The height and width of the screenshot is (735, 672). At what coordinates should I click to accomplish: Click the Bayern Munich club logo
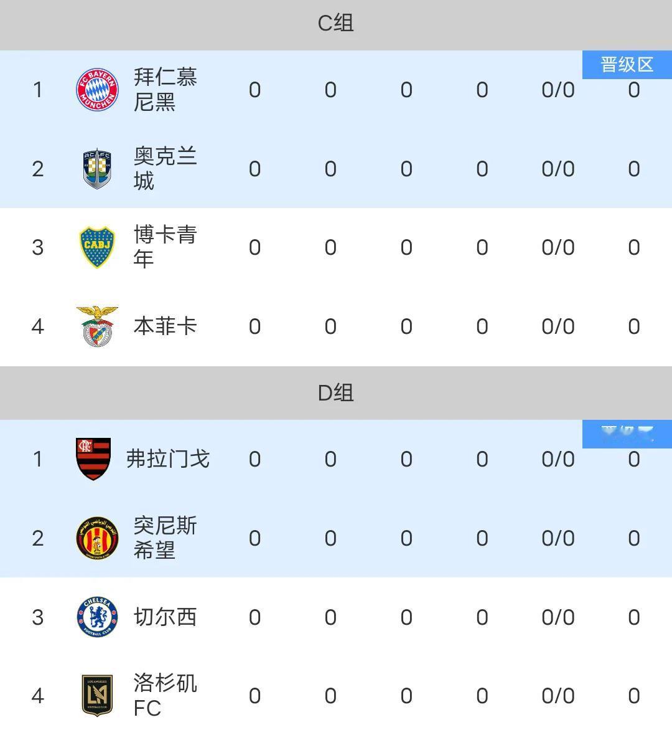pyautogui.click(x=97, y=90)
